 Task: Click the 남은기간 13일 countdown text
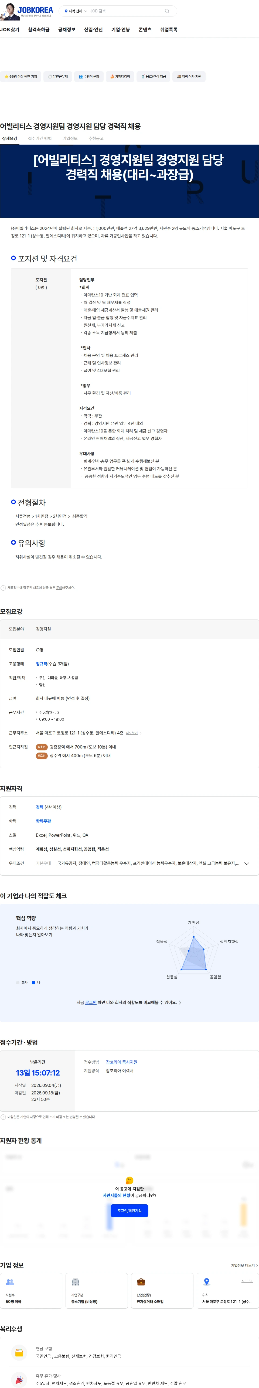(x=38, y=1073)
